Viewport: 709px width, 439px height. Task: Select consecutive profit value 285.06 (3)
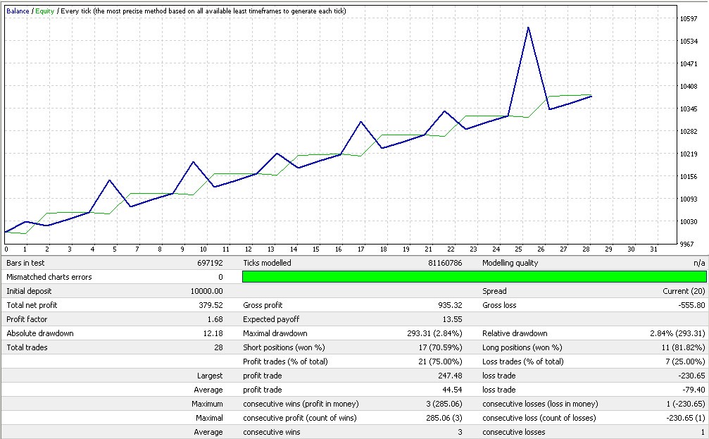tap(444, 418)
